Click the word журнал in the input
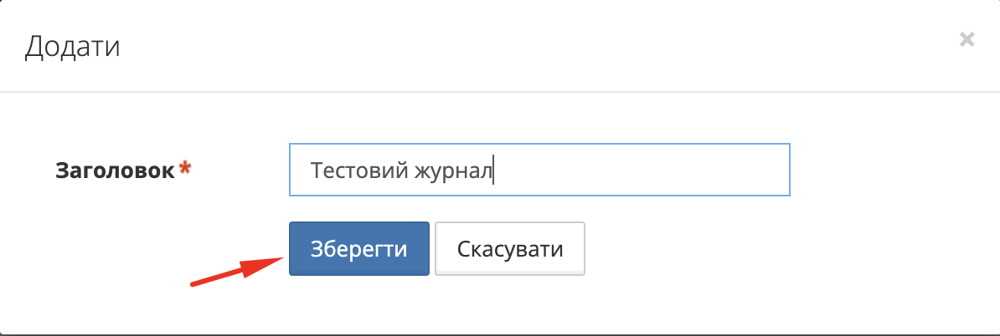 tap(453, 171)
